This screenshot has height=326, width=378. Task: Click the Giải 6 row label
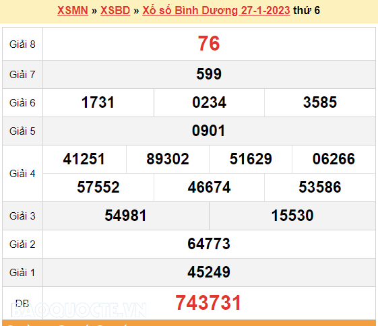coord(22,103)
